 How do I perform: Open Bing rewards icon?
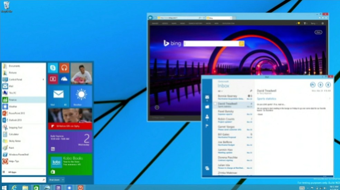299,23
